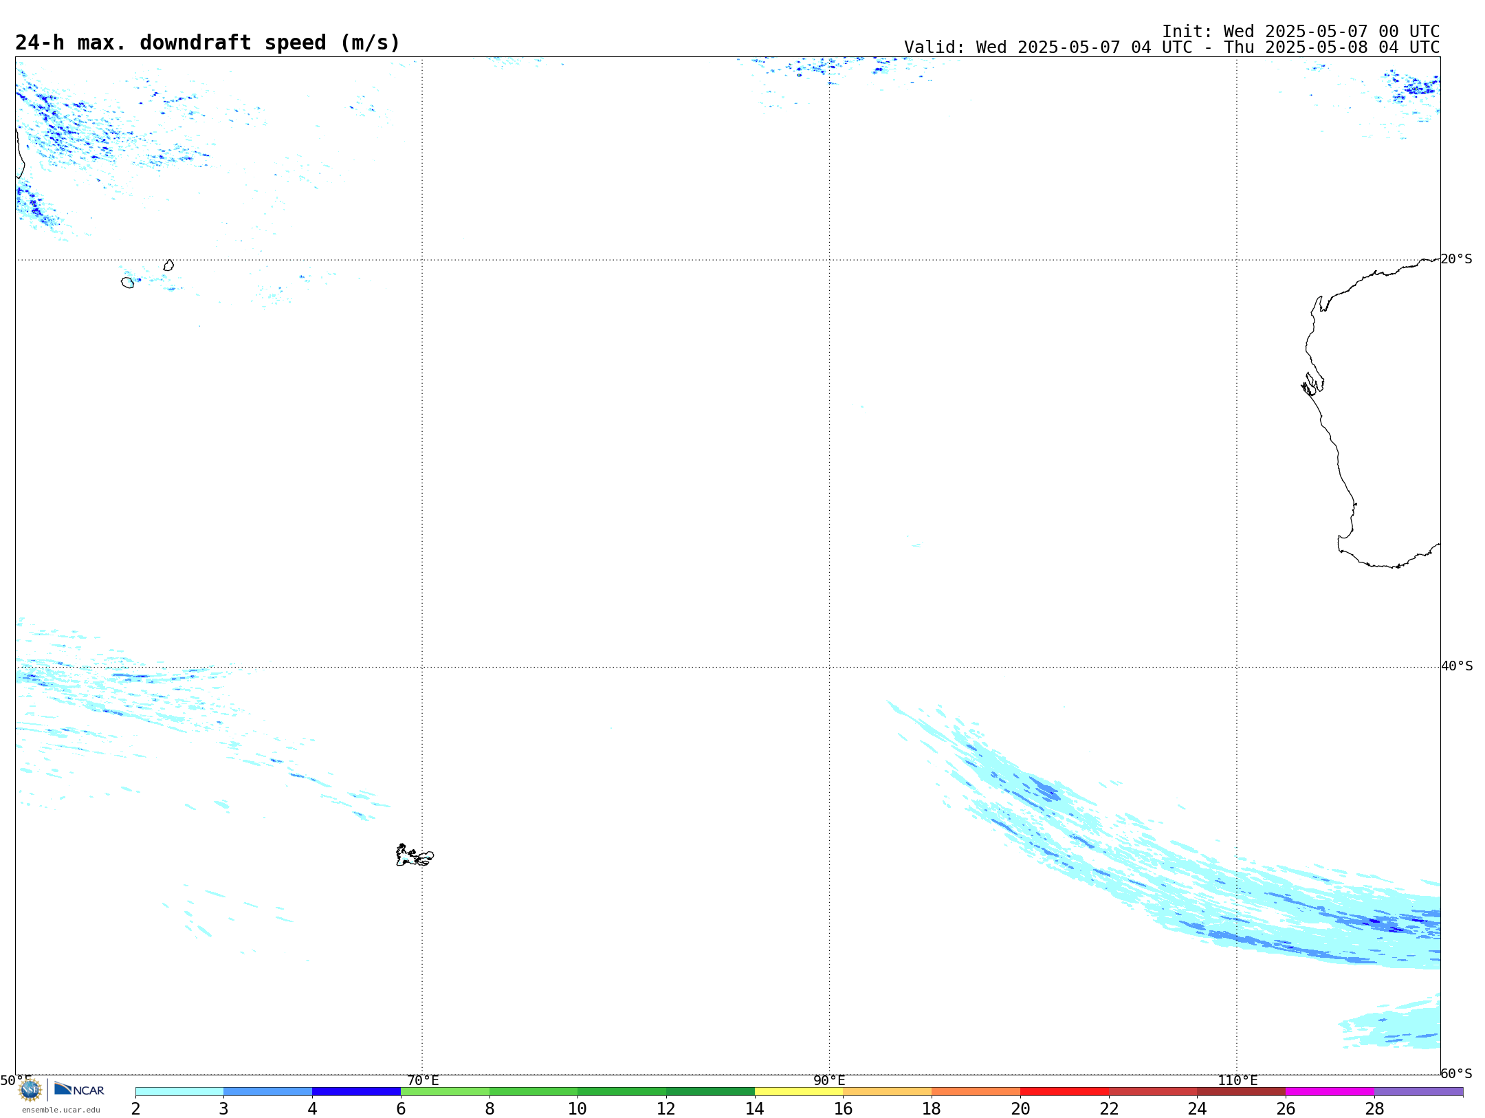The height and width of the screenshot is (1118, 1485).
Task: Select the orange 18-20 m/s swatch
Action: tap(976, 1092)
